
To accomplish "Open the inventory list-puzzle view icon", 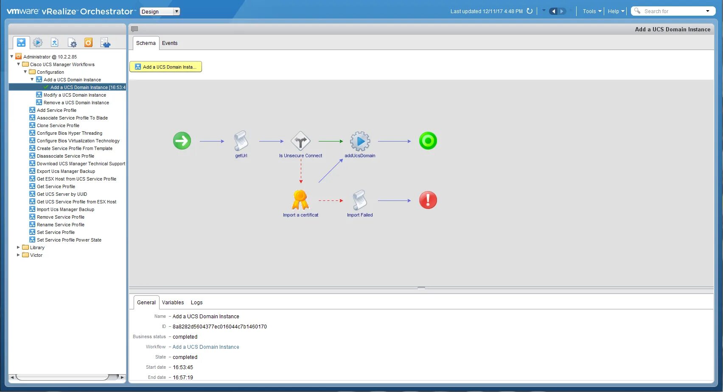I will tap(105, 42).
